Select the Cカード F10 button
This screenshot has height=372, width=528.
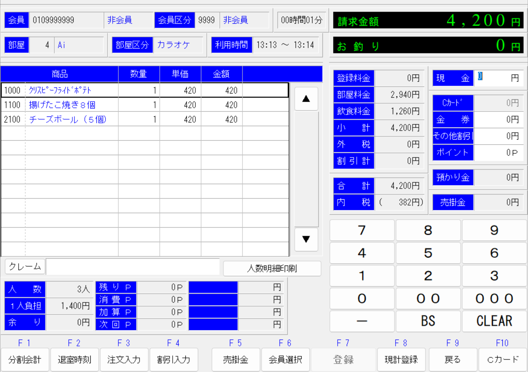tap(503, 360)
